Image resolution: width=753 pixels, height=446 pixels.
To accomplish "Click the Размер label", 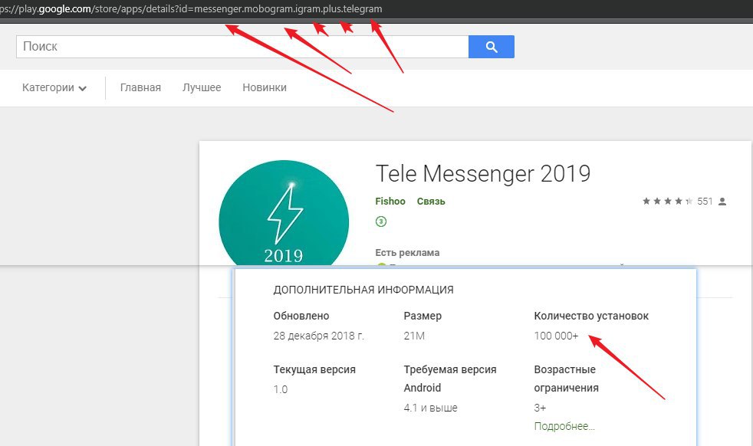I will coord(423,316).
